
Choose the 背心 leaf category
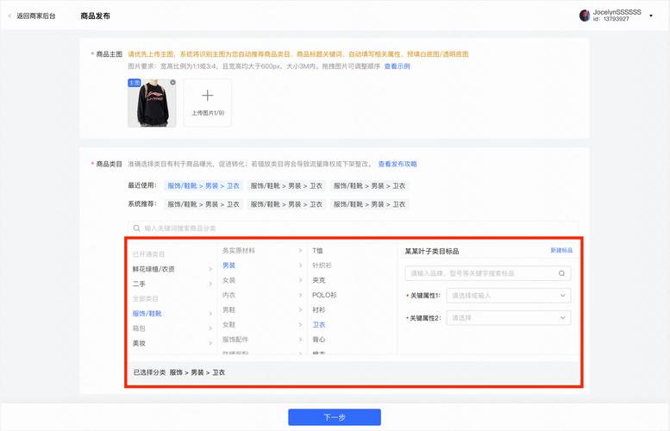pyautogui.click(x=319, y=340)
